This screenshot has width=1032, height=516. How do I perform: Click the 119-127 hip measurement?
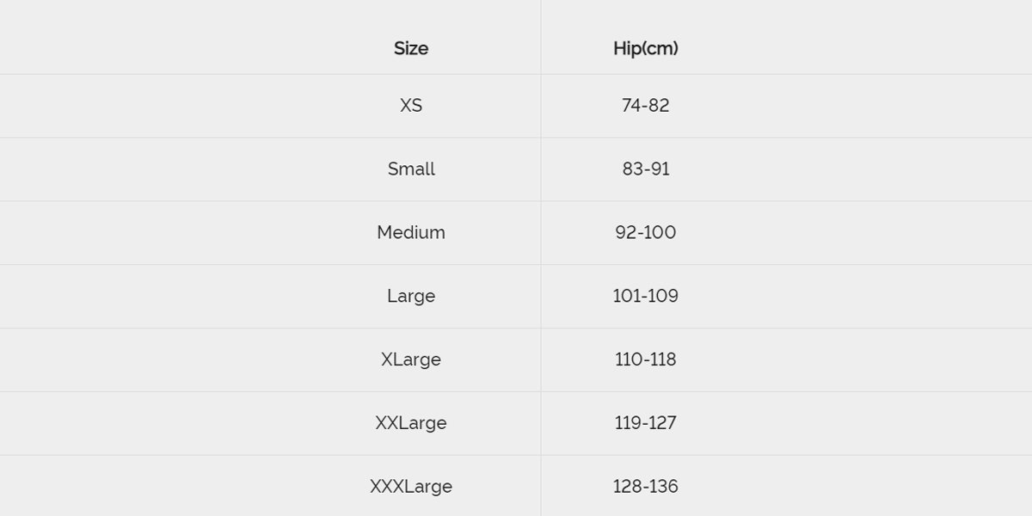click(645, 424)
